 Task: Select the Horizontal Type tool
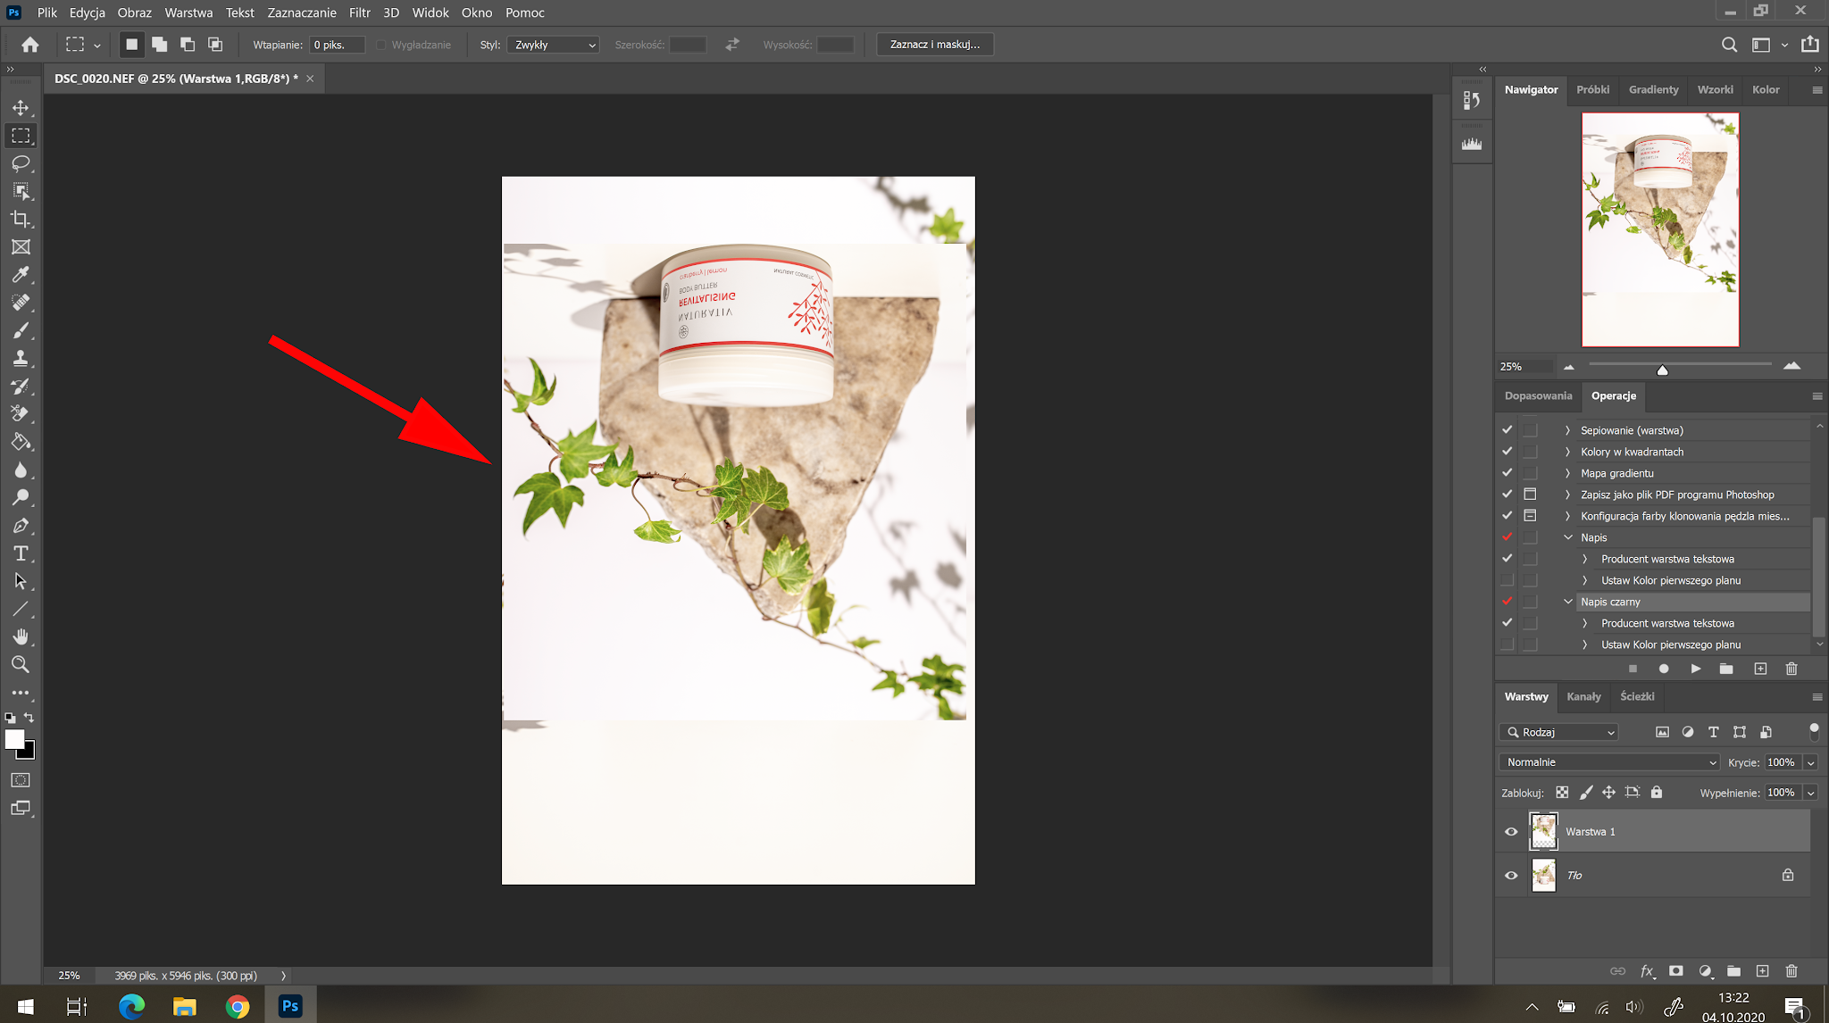click(21, 553)
